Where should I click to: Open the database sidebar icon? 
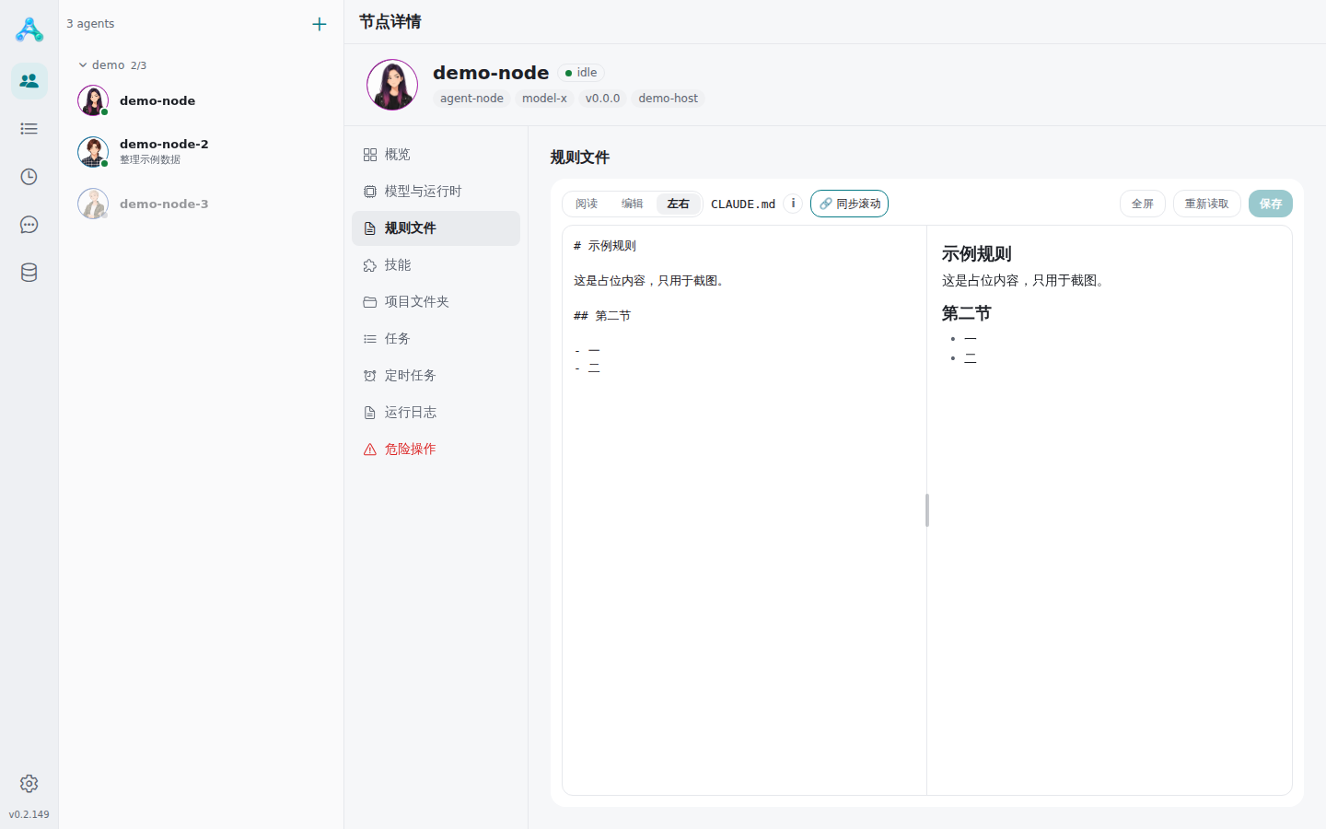29,273
